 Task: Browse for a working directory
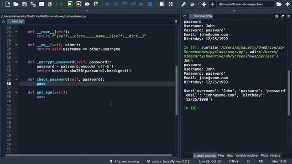click(279, 4)
